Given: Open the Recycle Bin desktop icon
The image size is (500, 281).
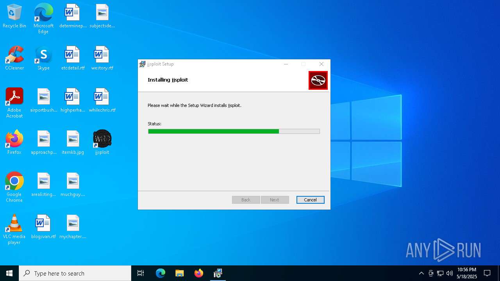Looking at the screenshot, I should tap(14, 16).
